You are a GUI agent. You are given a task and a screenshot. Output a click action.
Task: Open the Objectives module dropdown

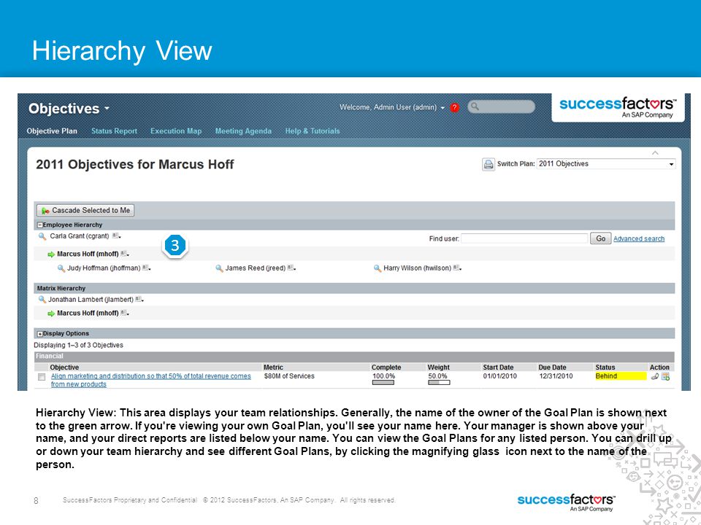click(x=69, y=109)
